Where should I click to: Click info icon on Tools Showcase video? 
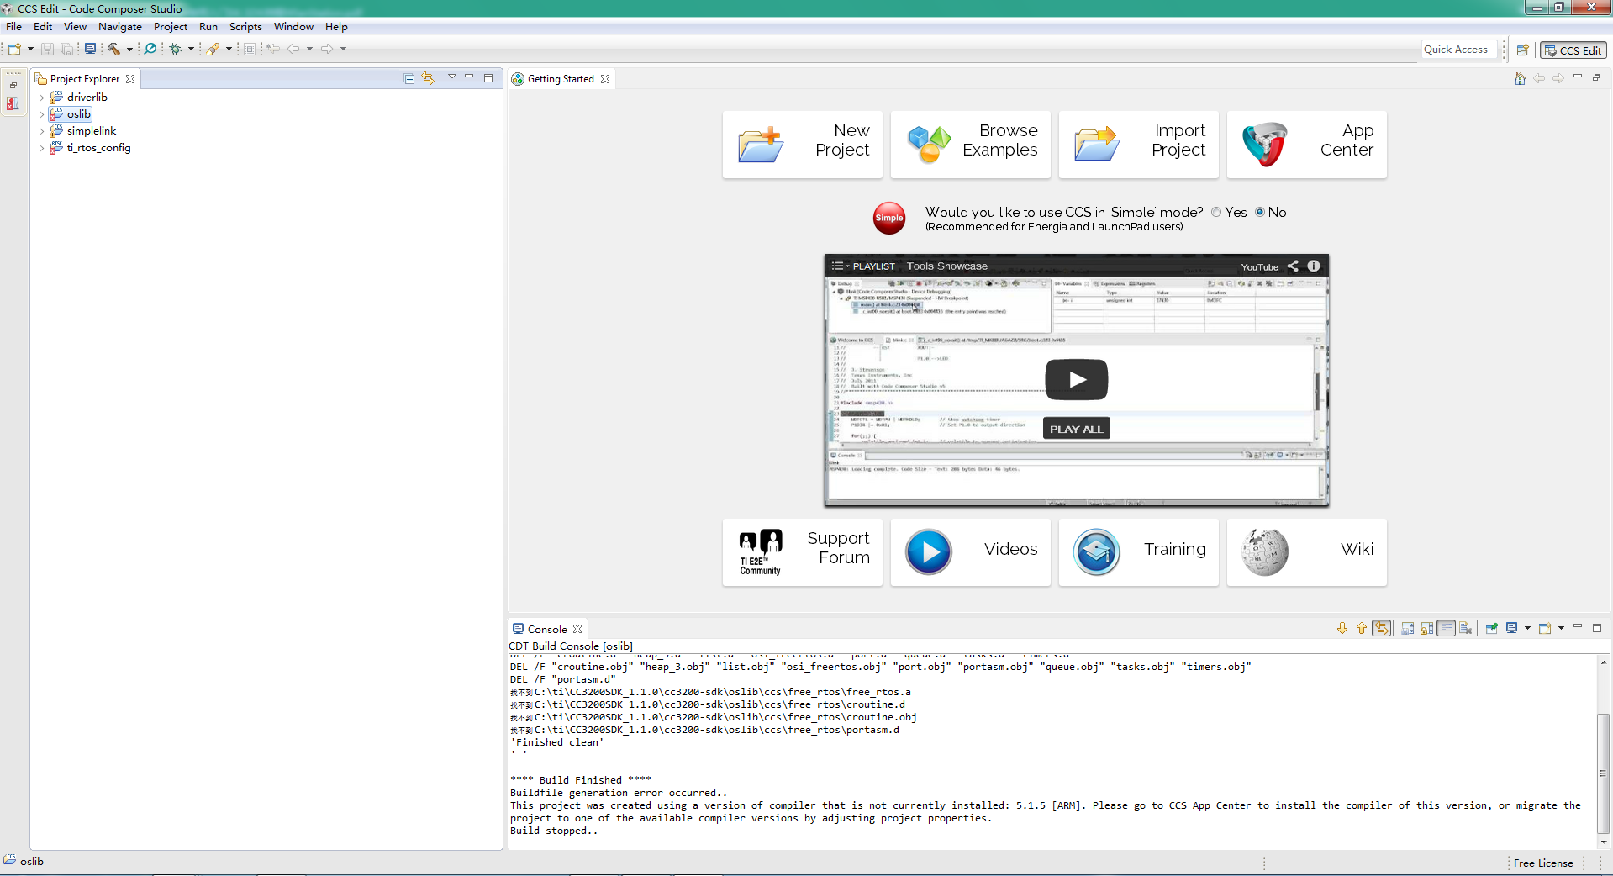click(1314, 266)
